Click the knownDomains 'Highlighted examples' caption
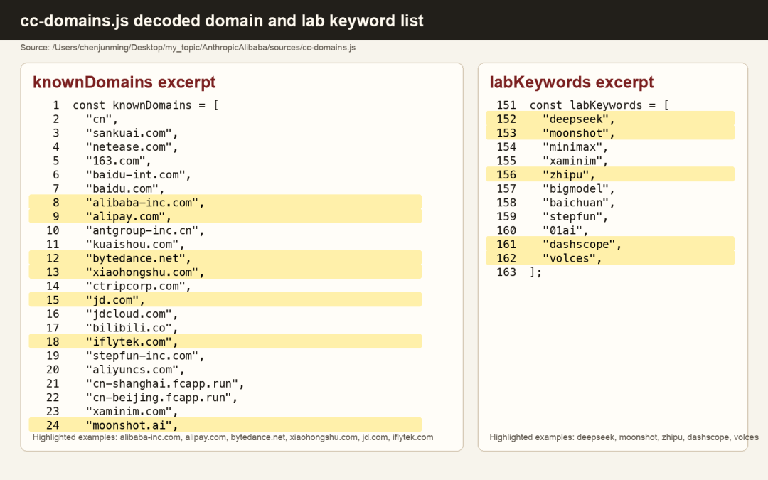Screen dimensions: 768x480 coord(233,437)
